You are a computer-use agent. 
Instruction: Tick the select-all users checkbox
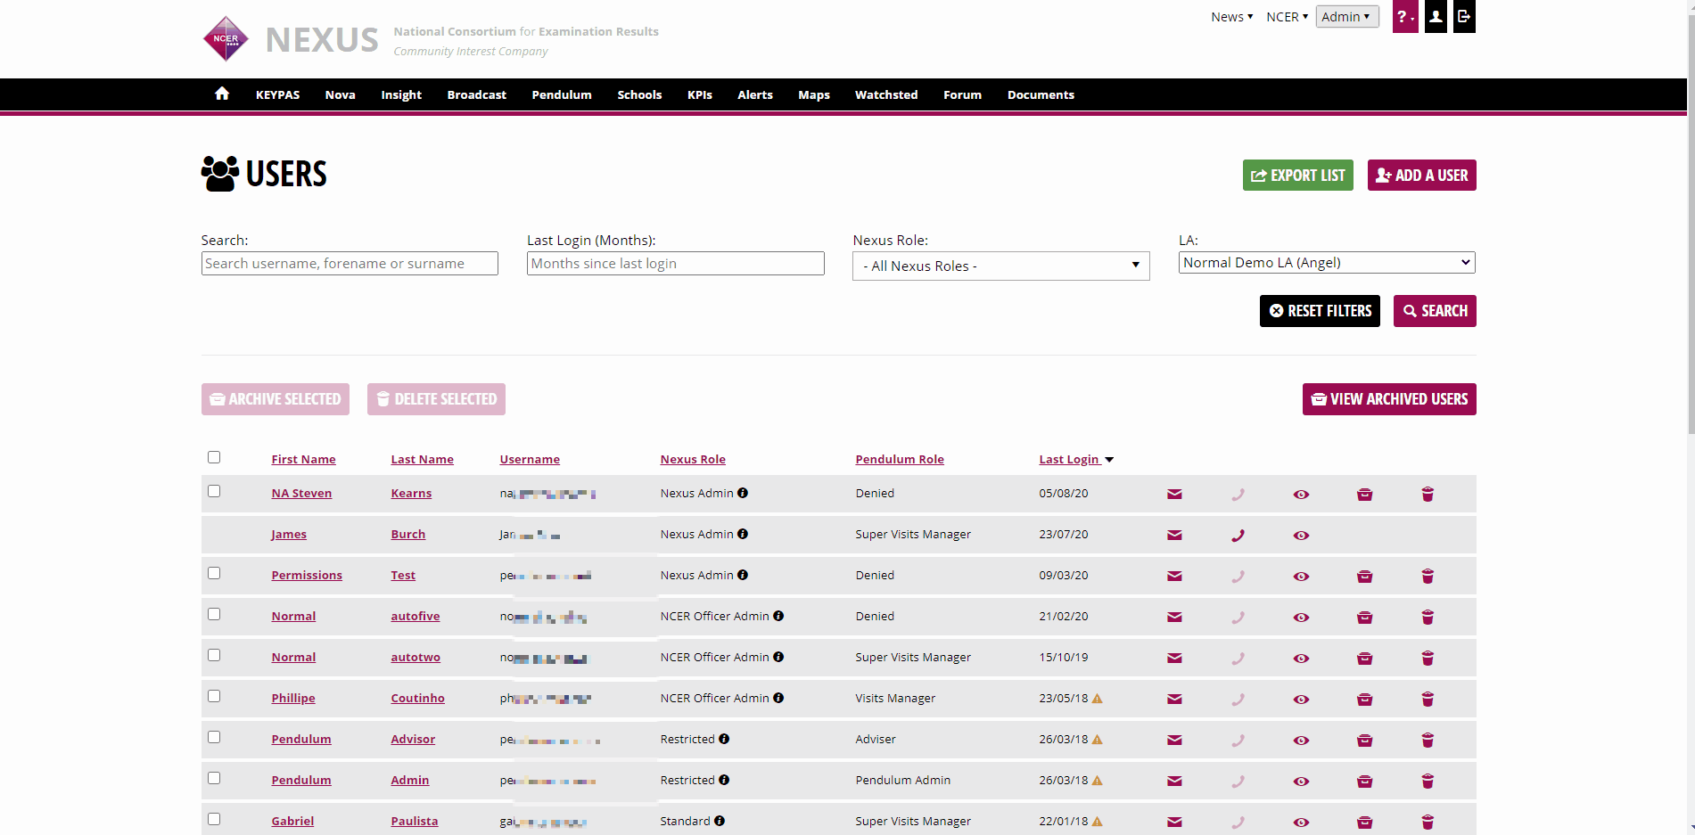coord(214,457)
